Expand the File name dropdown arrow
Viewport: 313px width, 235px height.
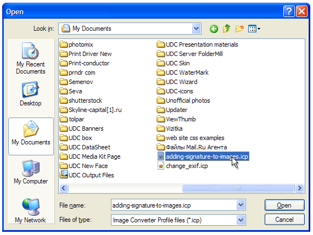pos(241,205)
